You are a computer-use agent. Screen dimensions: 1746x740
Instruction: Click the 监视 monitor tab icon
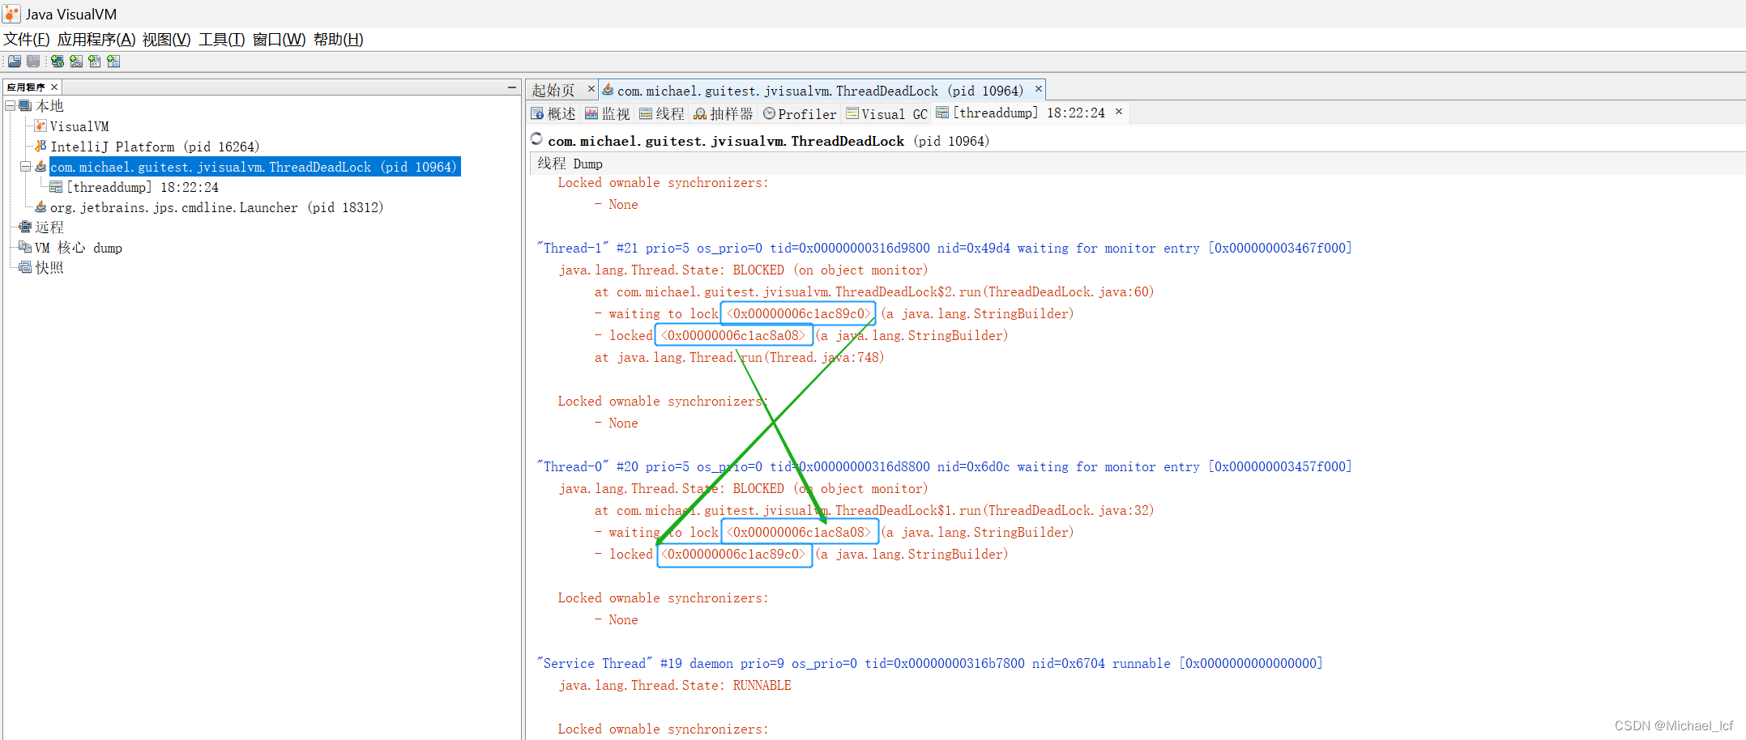pos(591,114)
